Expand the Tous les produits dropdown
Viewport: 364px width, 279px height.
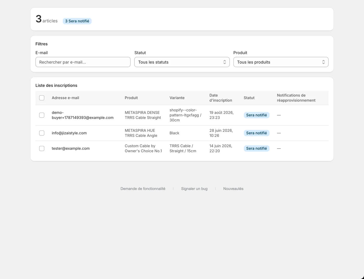click(281, 62)
